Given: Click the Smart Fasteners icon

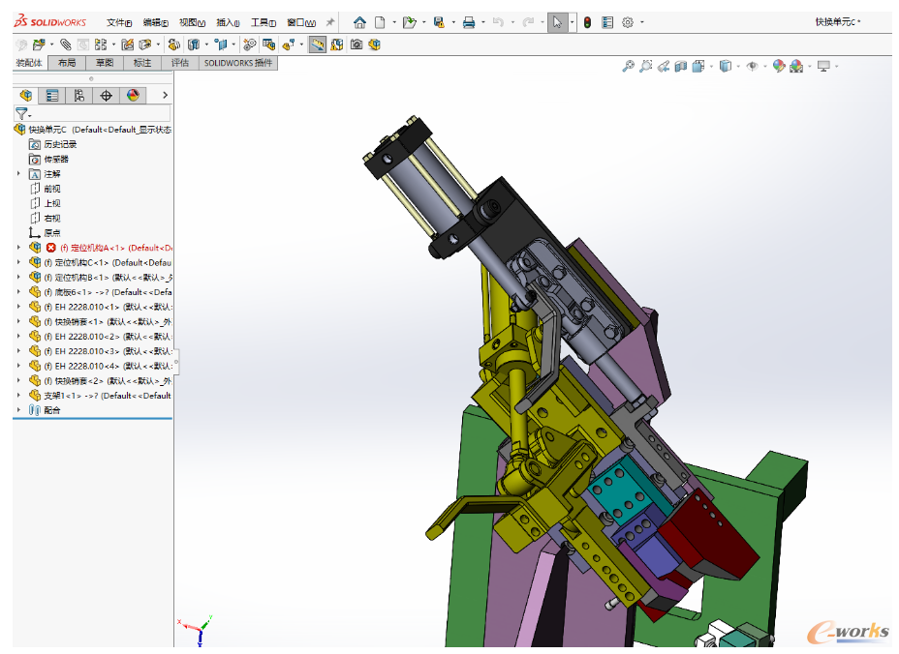Looking at the screenshot, I should pos(127,45).
